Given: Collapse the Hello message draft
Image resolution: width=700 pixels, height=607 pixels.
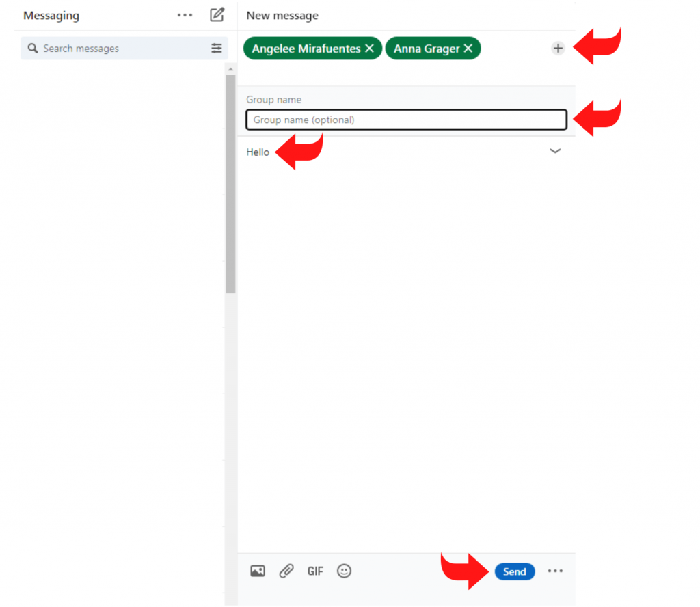Looking at the screenshot, I should coord(555,151).
